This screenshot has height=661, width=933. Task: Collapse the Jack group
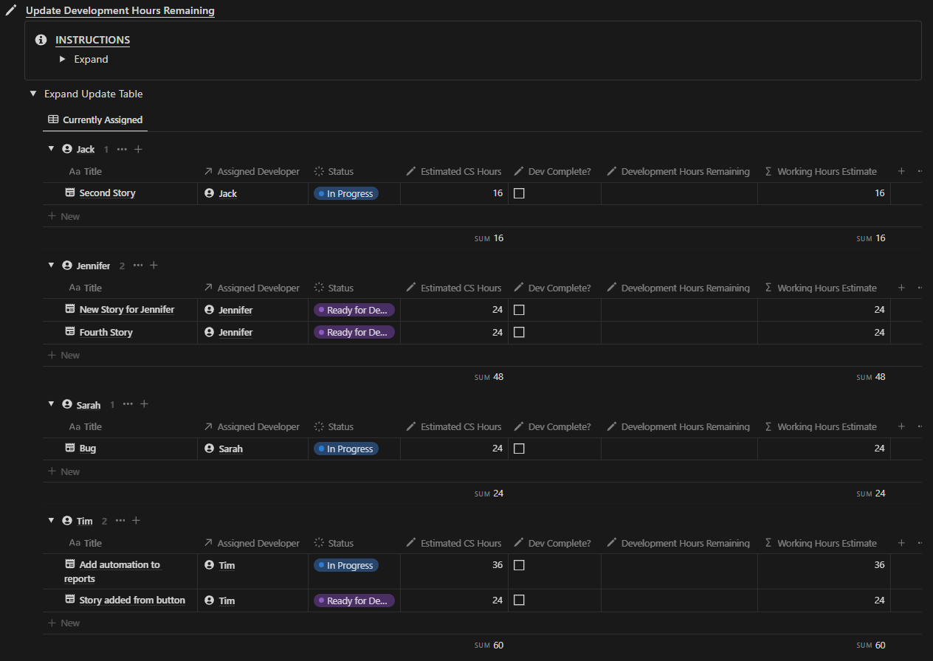click(51, 149)
